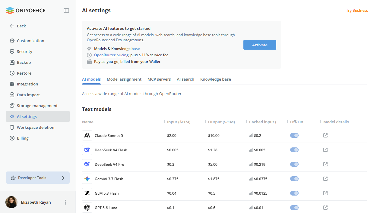Disable the DeepSeek V4 Pro model
The height and width of the screenshot is (213, 374).
[294, 164]
